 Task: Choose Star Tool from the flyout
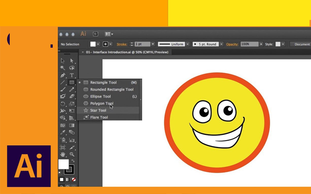click(98, 111)
